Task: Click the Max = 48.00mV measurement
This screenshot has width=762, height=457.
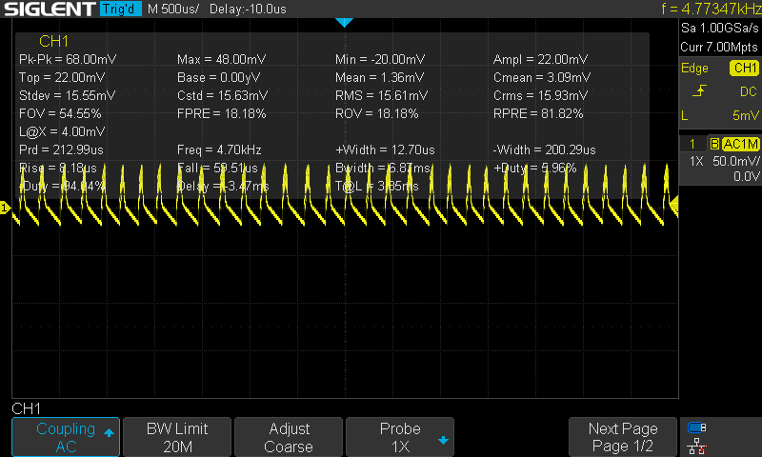Action: point(221,59)
